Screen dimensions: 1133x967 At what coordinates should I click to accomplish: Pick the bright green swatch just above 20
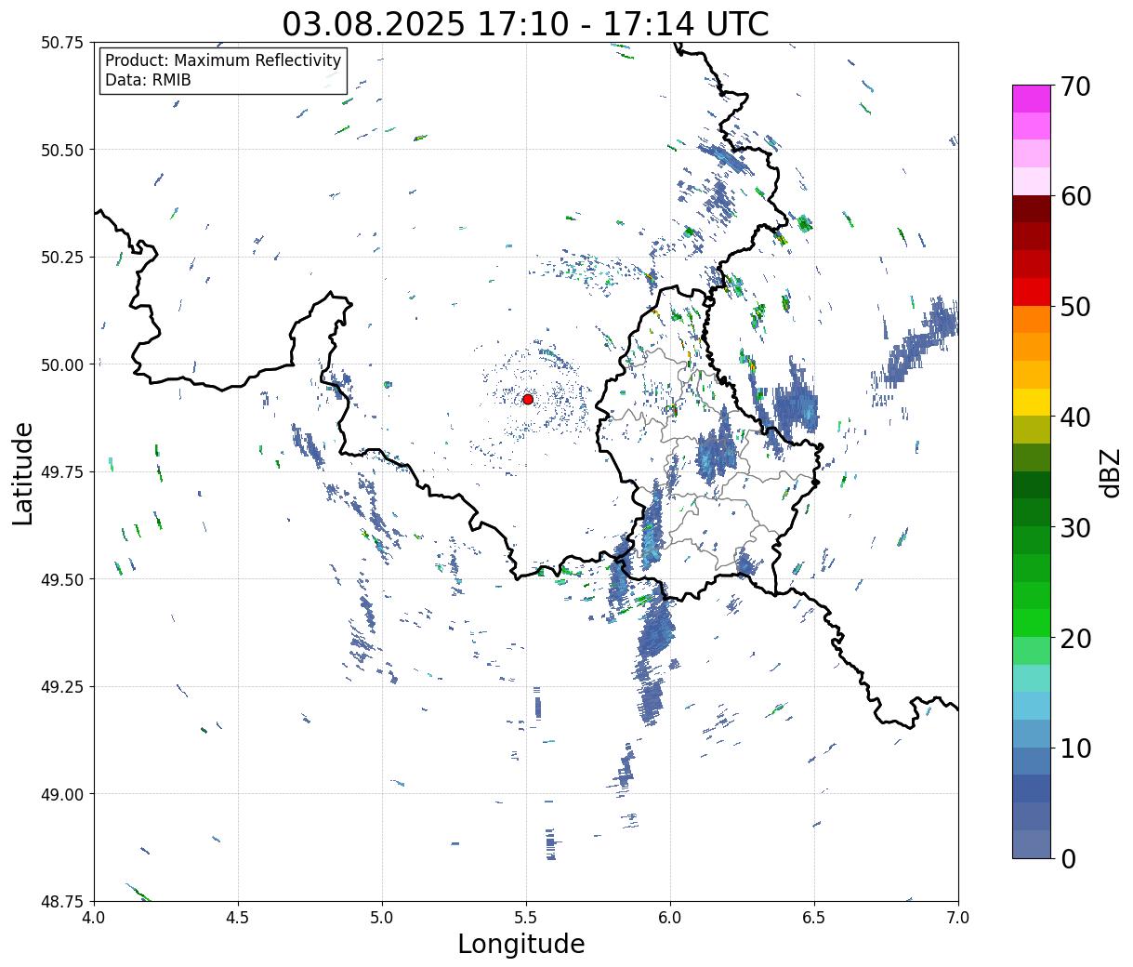(1032, 623)
